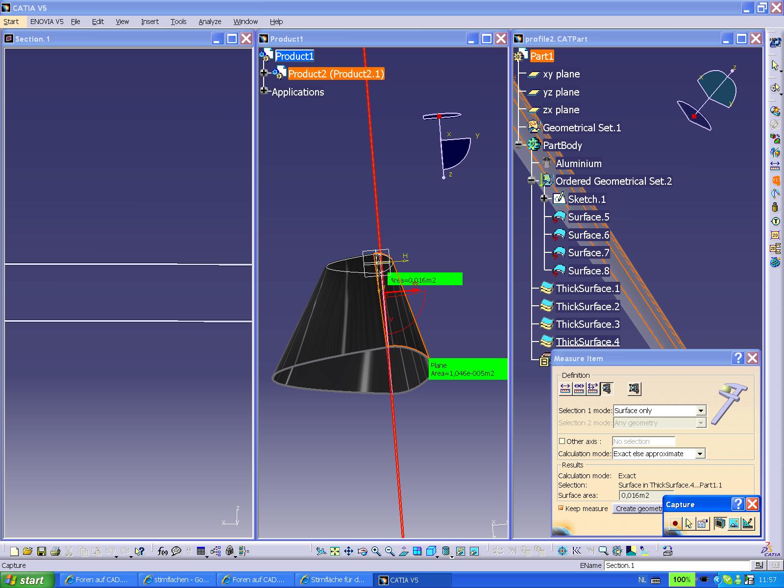784x588 pixels.
Task: Click the Create geometry button
Action: click(x=638, y=509)
